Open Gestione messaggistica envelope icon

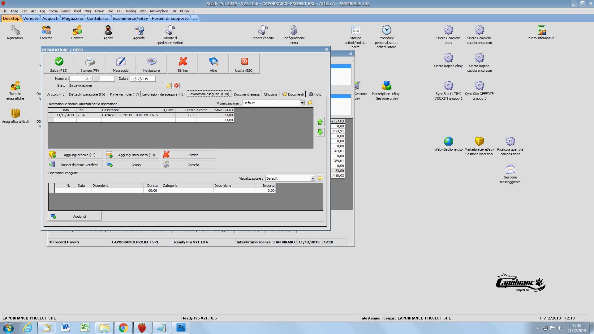coord(510,174)
